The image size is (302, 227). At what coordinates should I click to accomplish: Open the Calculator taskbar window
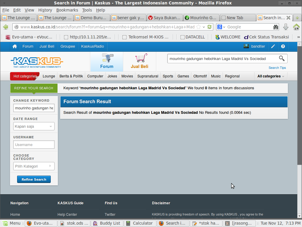click(x=140, y=223)
